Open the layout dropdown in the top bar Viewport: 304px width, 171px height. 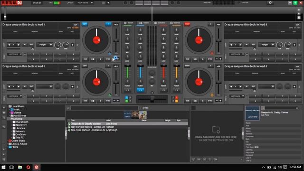(85, 3)
